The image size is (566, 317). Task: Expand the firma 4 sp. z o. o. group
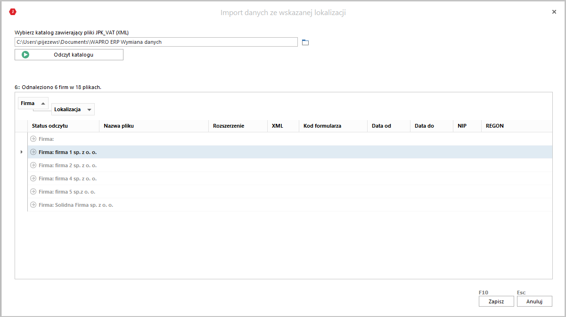click(x=33, y=179)
